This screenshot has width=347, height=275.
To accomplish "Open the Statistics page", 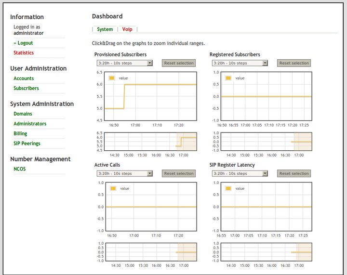I will pyautogui.click(x=24, y=53).
